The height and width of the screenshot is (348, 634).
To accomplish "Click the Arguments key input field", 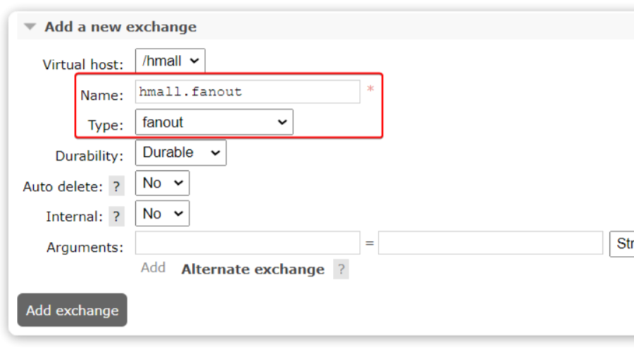I will pos(247,243).
